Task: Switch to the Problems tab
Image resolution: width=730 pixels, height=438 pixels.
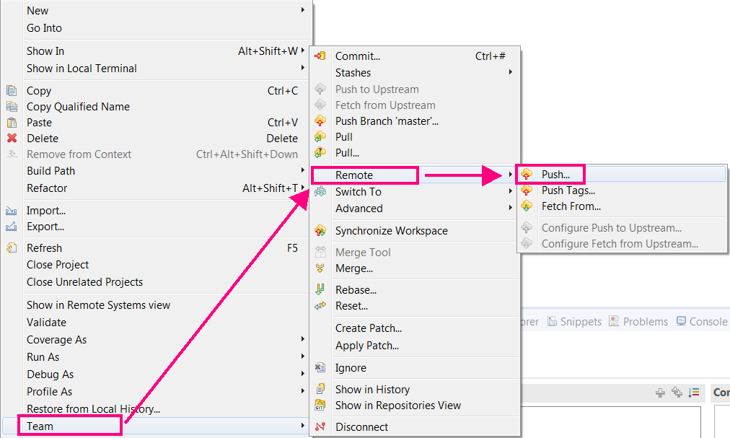Action: click(638, 322)
